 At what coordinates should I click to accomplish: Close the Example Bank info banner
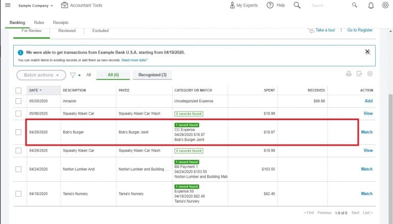pos(367,52)
